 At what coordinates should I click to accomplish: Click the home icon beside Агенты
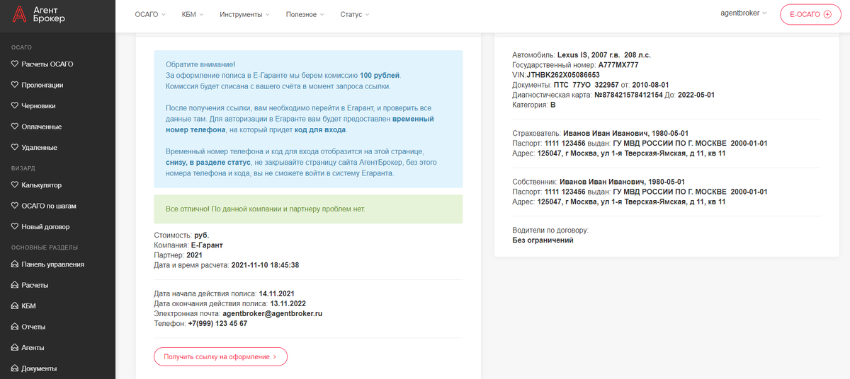(15, 348)
